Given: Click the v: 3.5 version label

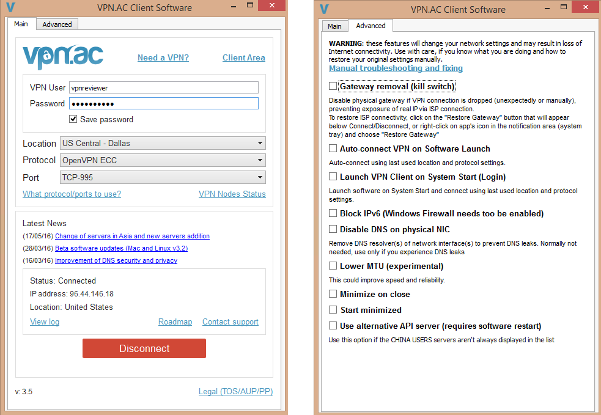Looking at the screenshot, I should (24, 392).
